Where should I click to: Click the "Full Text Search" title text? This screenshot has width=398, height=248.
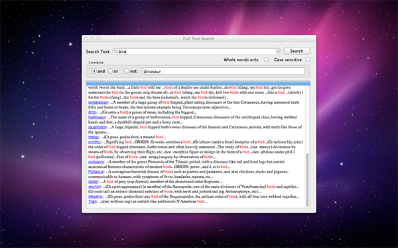[198, 38]
